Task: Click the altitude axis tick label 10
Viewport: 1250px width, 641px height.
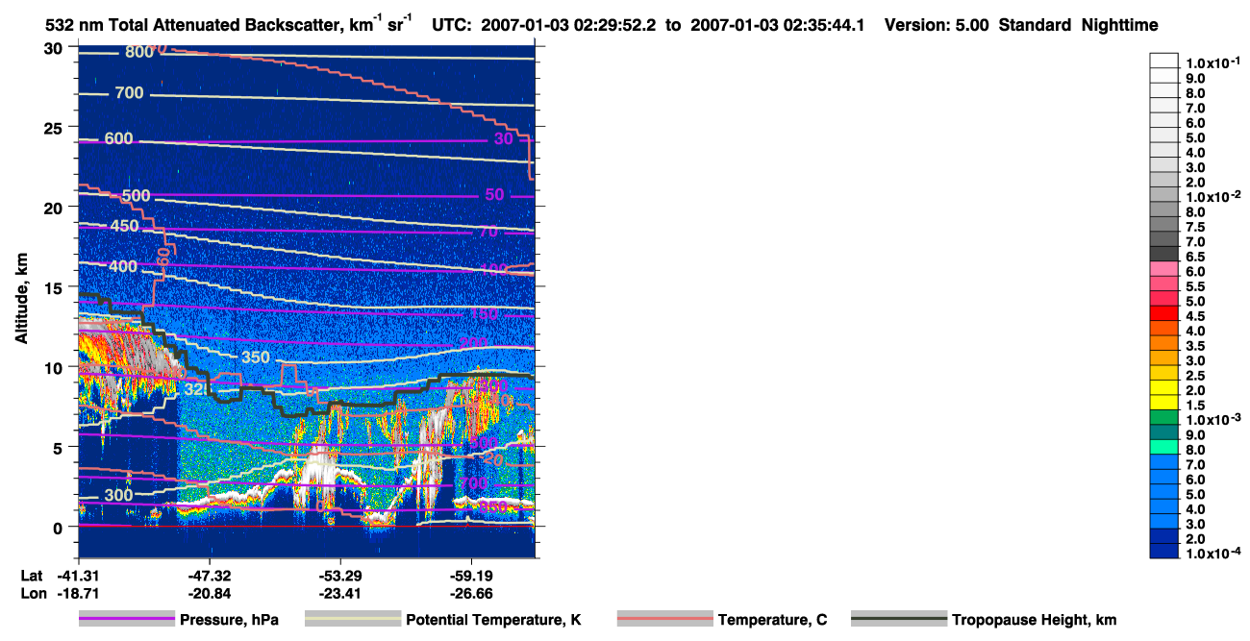Action: point(56,367)
